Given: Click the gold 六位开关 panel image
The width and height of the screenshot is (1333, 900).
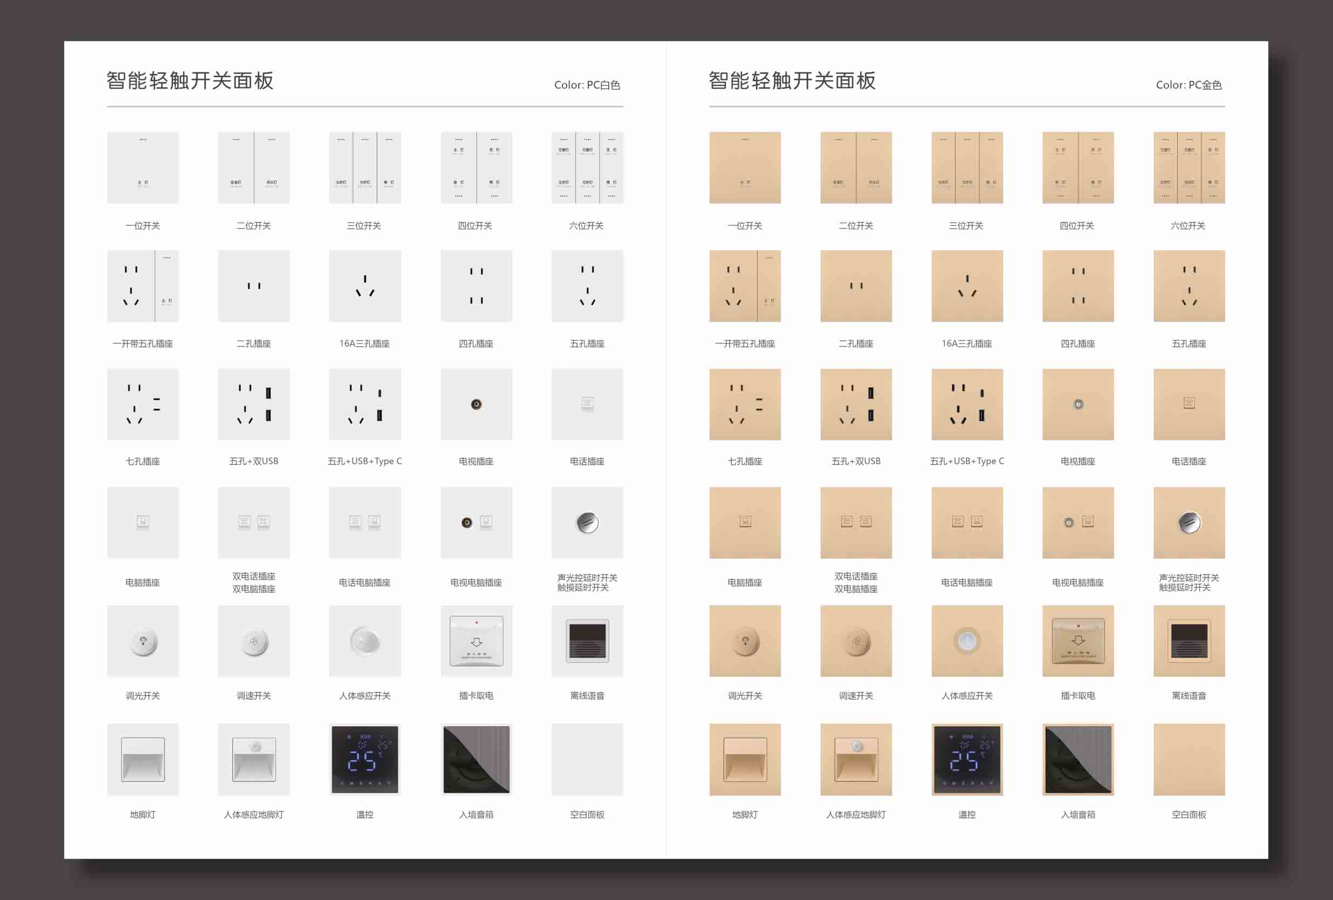Looking at the screenshot, I should click(x=1189, y=168).
